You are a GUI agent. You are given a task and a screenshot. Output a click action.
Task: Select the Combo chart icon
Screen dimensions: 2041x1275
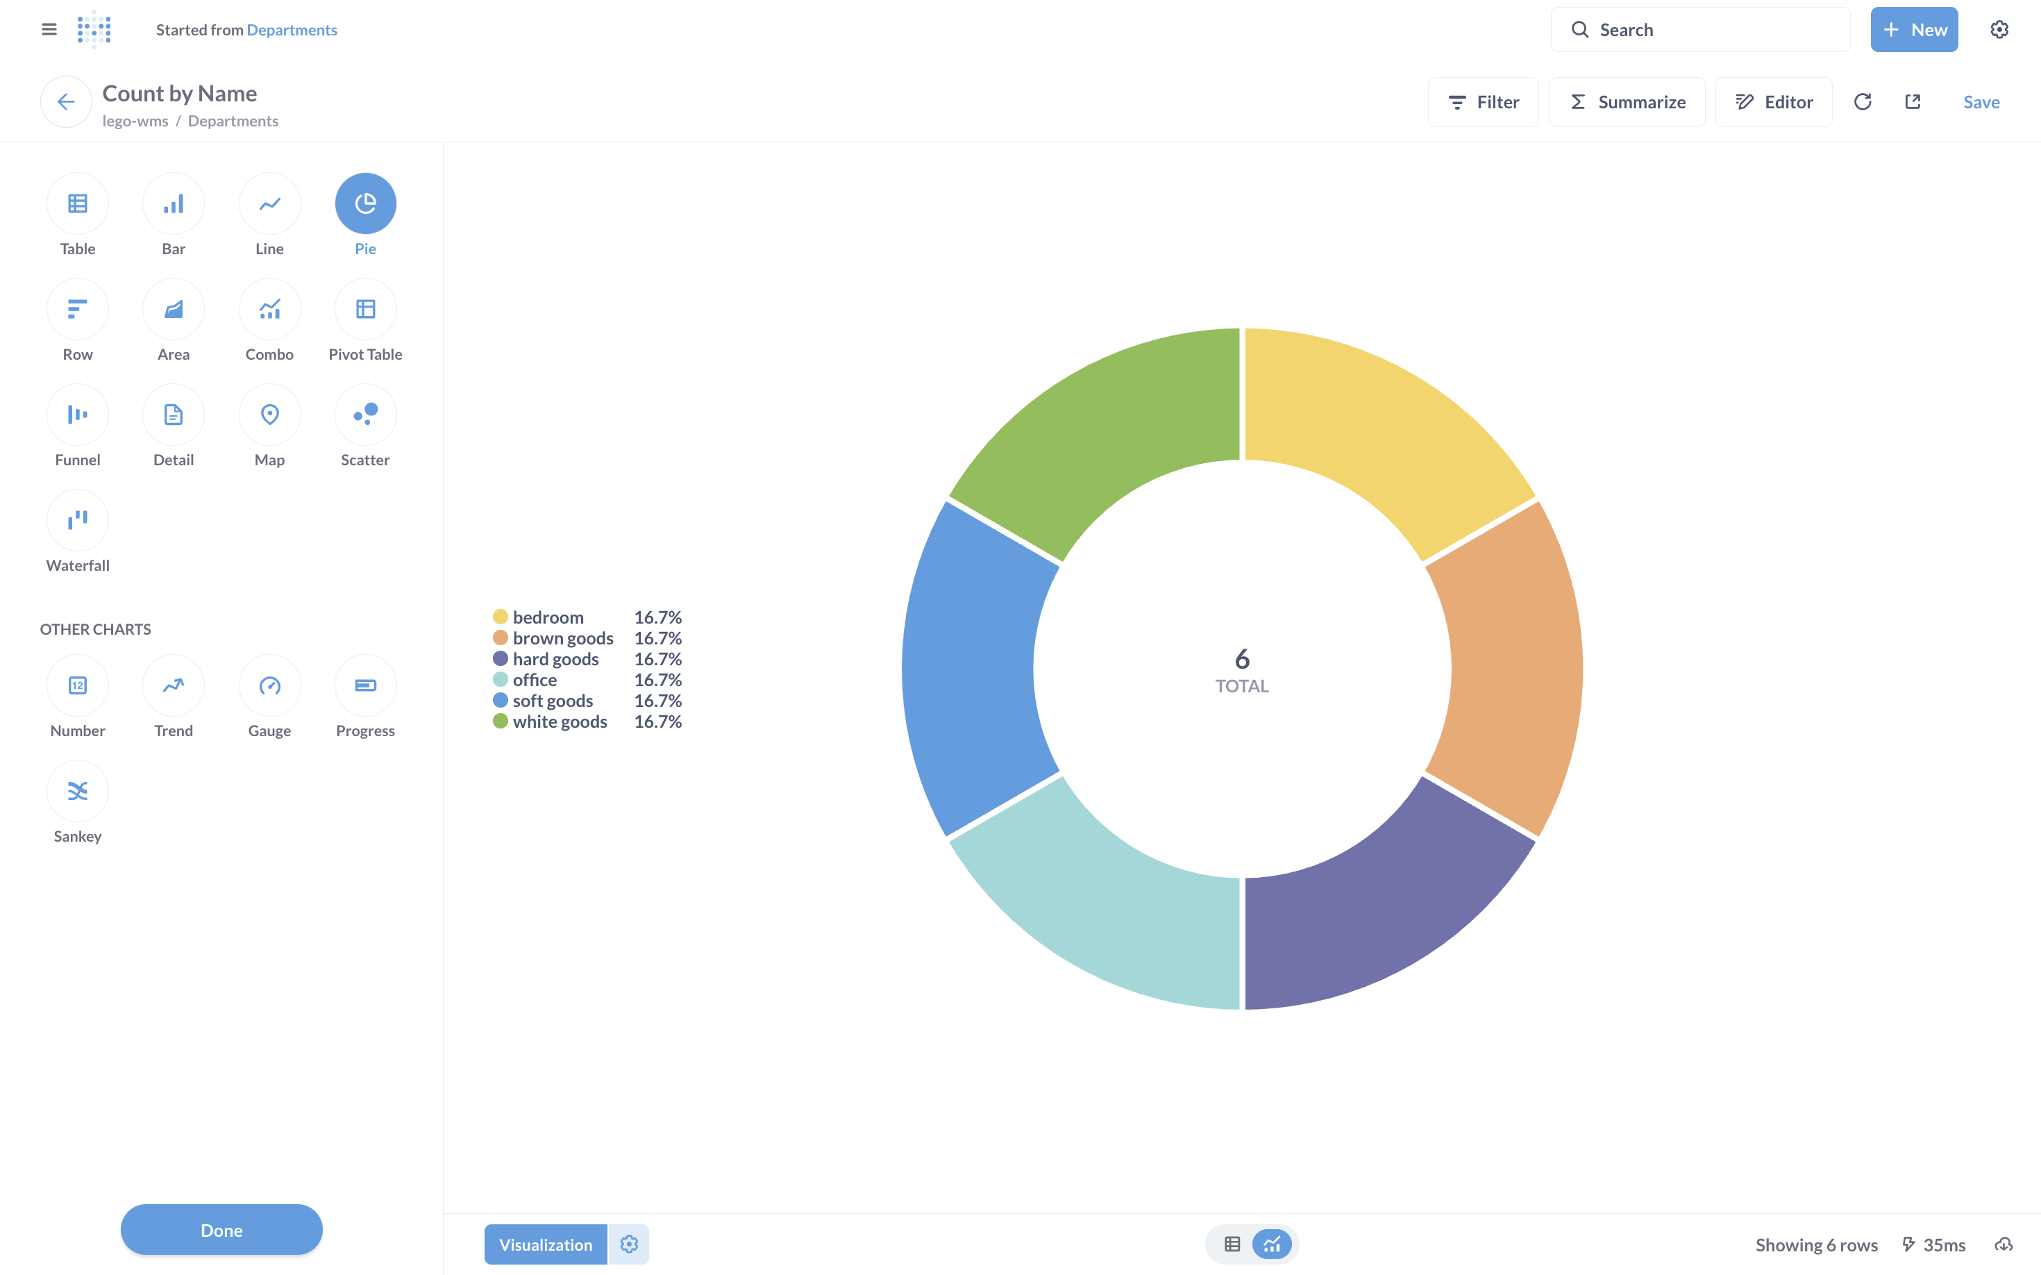(270, 310)
